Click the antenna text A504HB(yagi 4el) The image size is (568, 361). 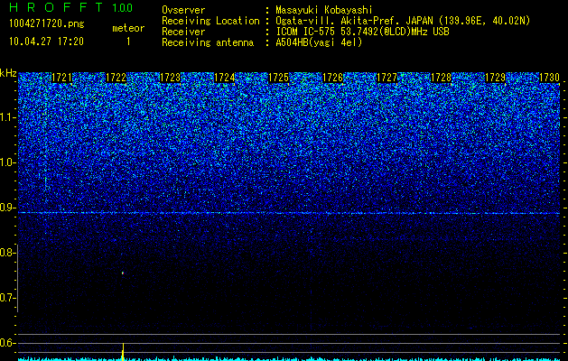click(319, 42)
